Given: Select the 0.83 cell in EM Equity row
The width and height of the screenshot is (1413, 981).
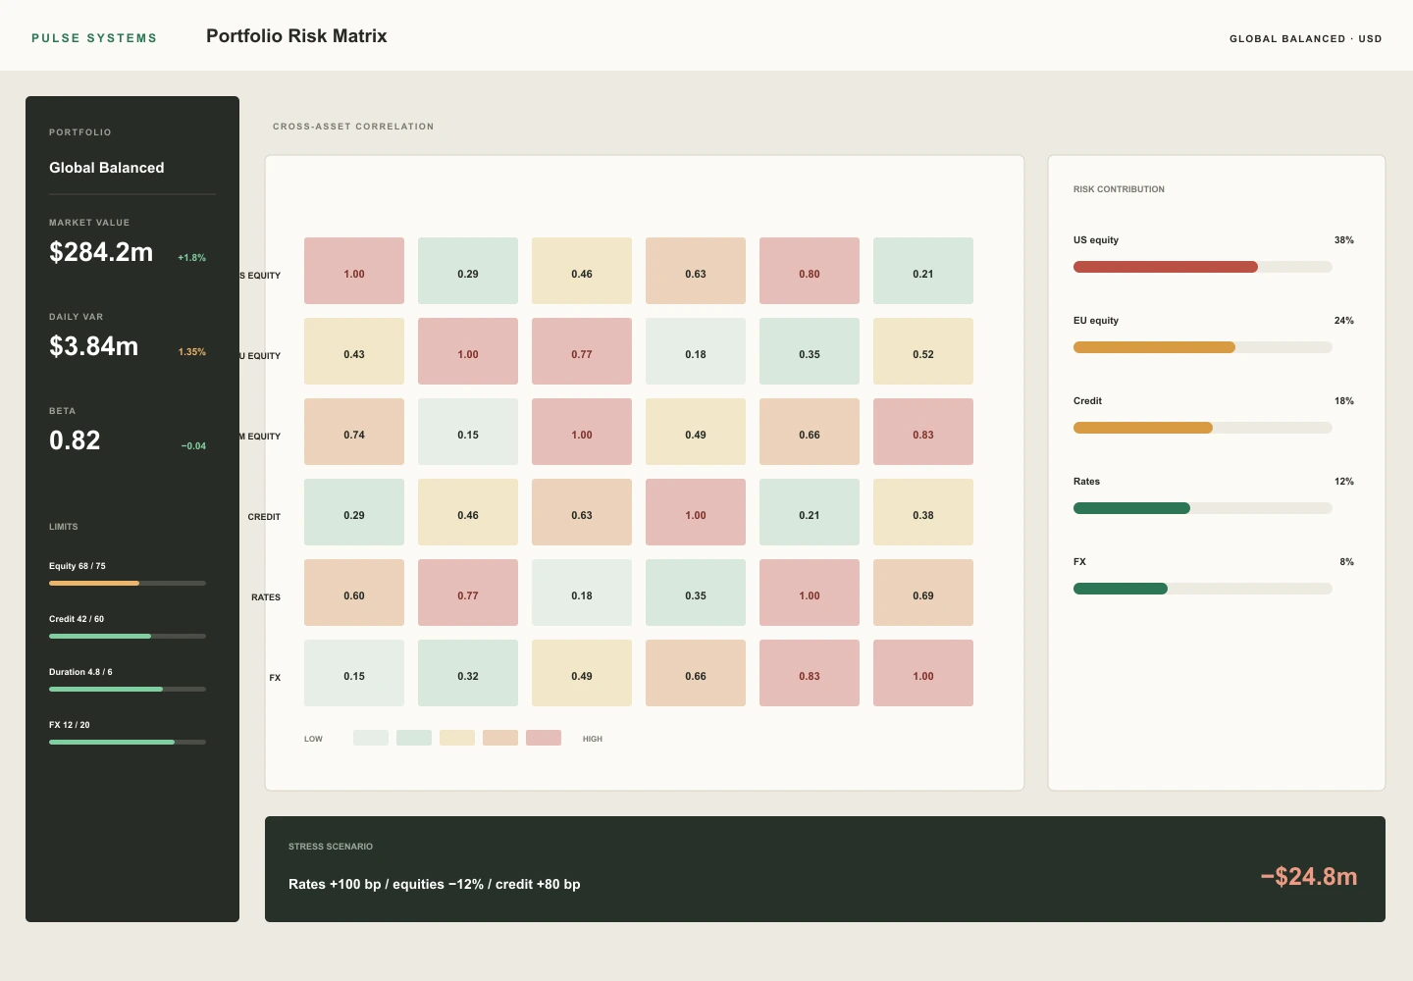Looking at the screenshot, I should tap(923, 432).
